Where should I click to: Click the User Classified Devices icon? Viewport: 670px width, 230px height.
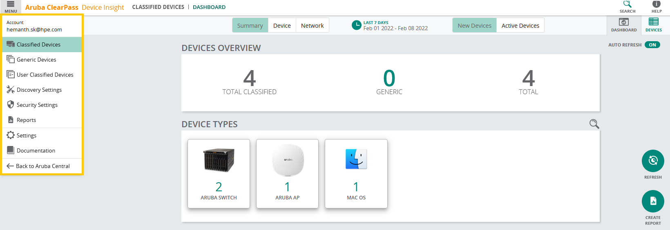(x=11, y=75)
